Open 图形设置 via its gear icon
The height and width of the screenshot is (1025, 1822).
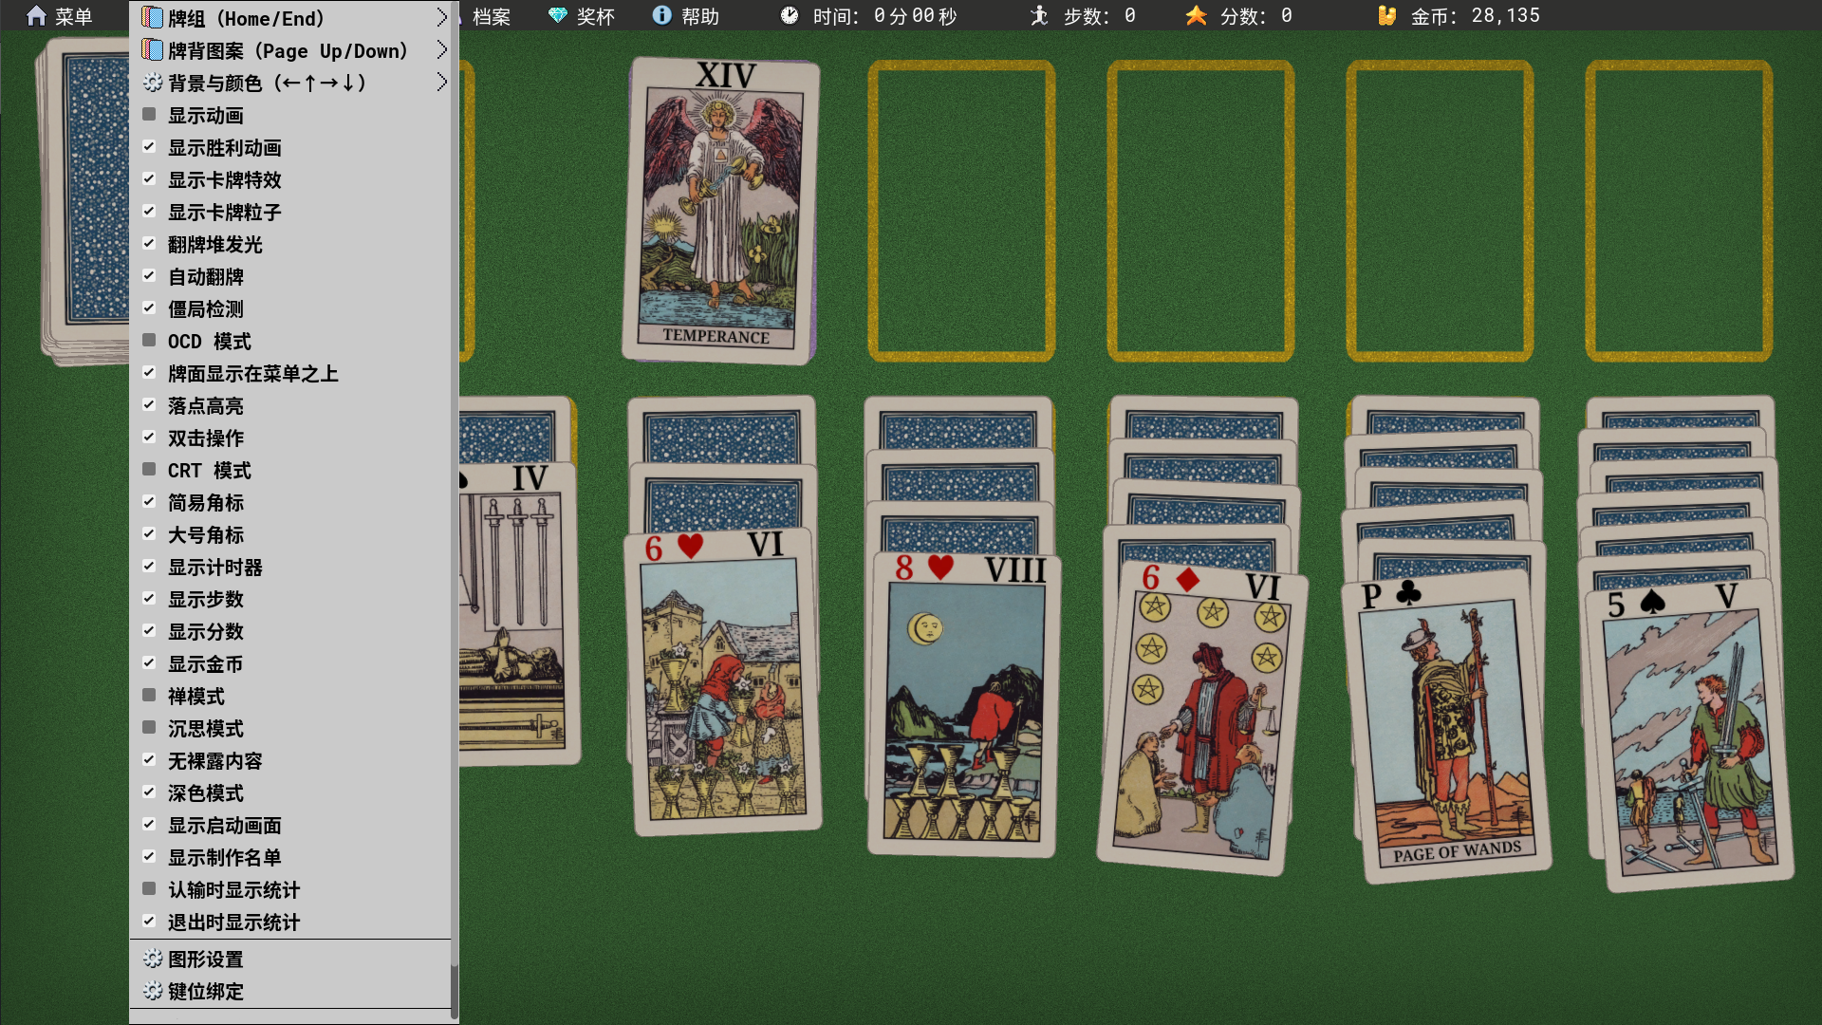[x=152, y=959]
